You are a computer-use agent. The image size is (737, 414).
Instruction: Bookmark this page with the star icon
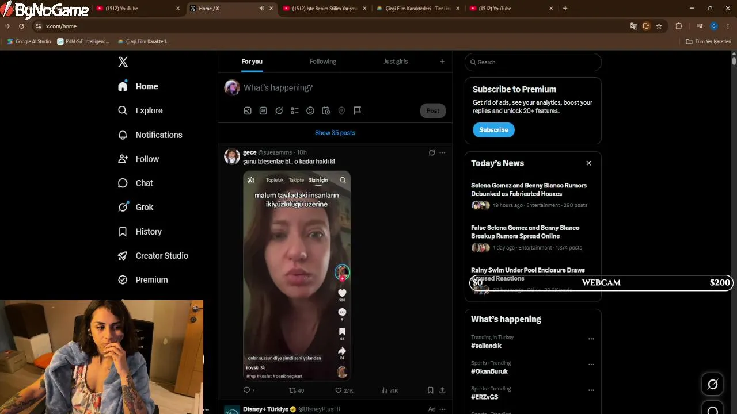[659, 26]
